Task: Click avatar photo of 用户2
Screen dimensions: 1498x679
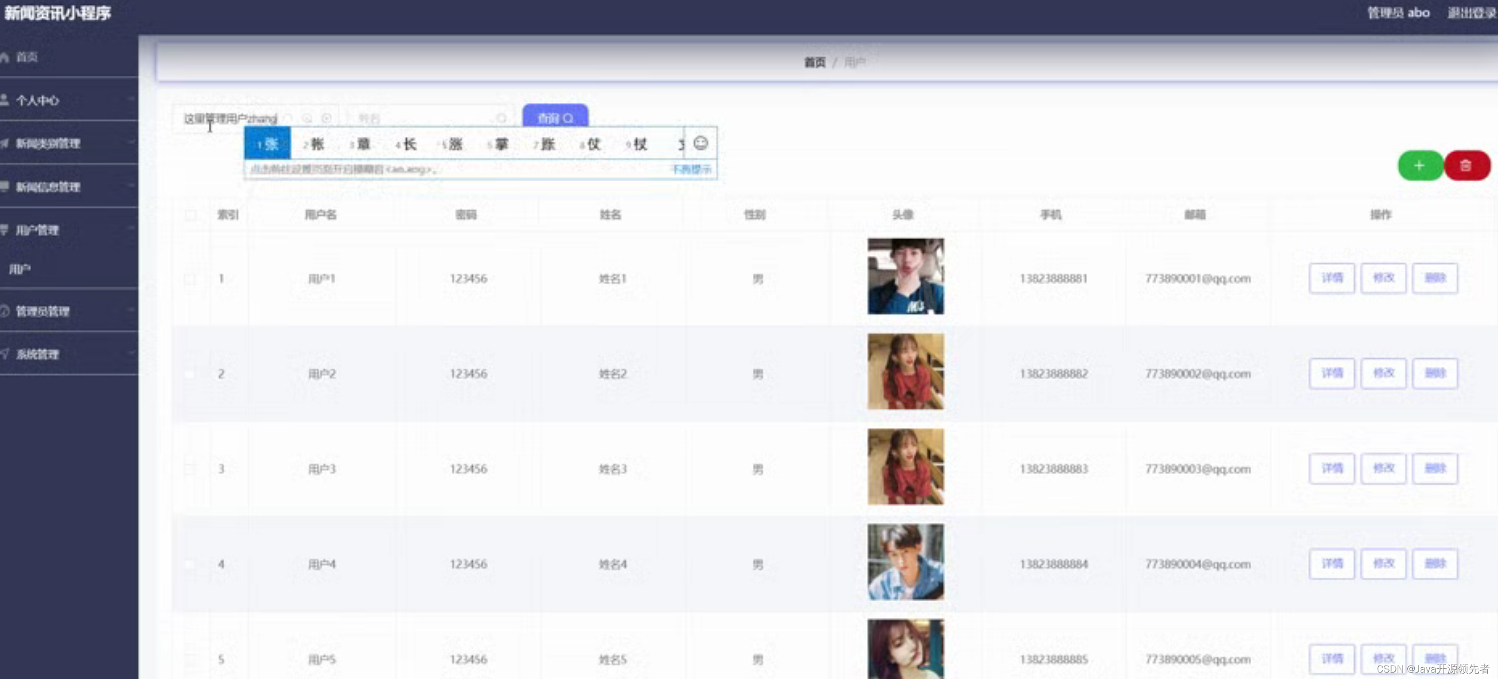Action: click(906, 372)
